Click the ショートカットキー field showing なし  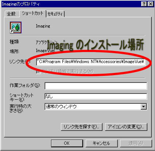pyautogui.click(x=96, y=96)
